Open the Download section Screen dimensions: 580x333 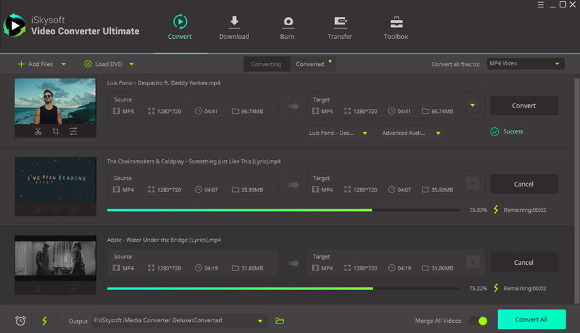tap(234, 28)
